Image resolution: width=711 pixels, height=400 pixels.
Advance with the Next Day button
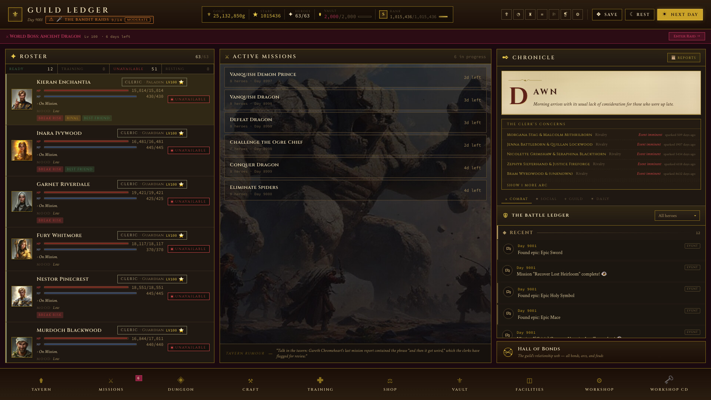click(680, 14)
